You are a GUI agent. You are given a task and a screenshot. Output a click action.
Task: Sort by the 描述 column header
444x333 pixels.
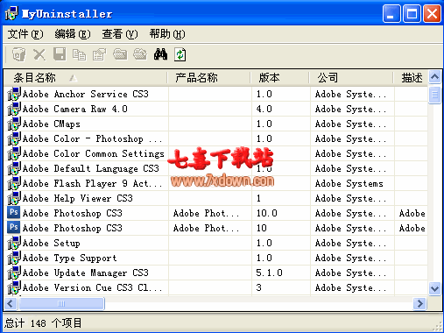411,78
